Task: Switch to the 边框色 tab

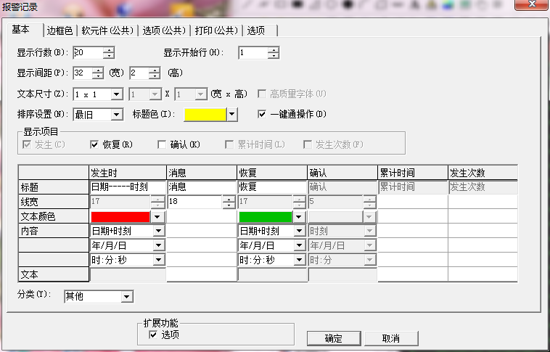Action: click(59, 30)
